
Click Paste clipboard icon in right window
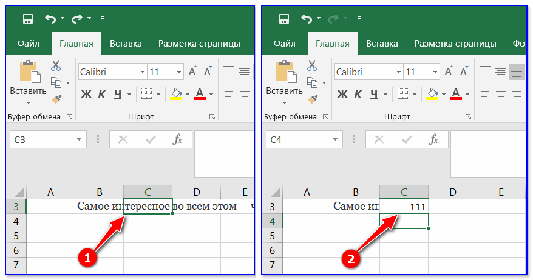pyautogui.click(x=286, y=72)
